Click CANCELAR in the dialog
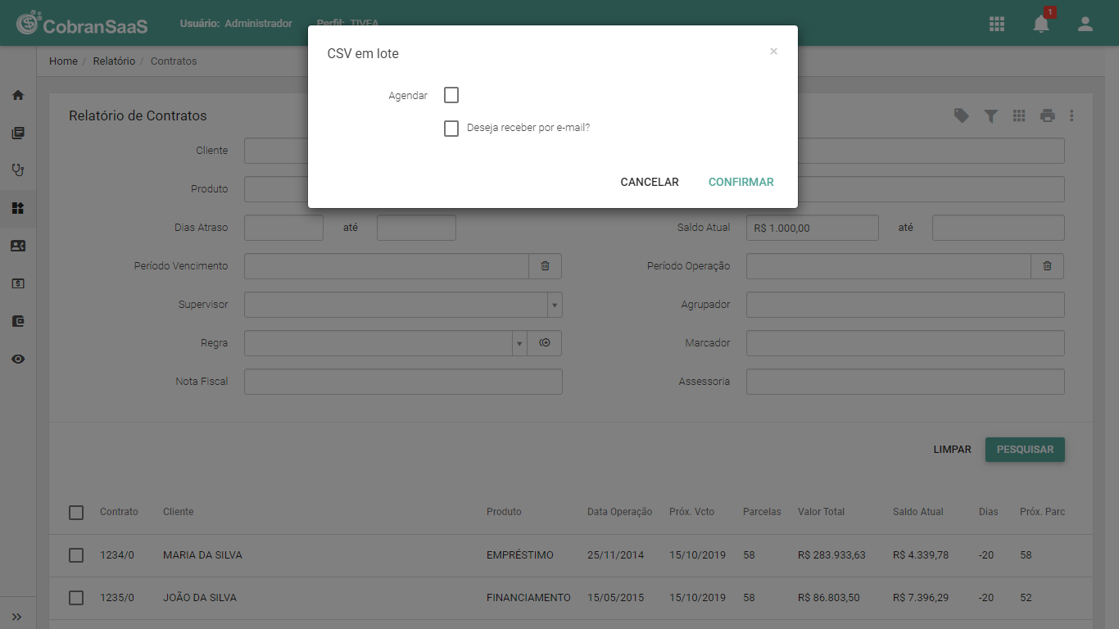 pyautogui.click(x=650, y=182)
